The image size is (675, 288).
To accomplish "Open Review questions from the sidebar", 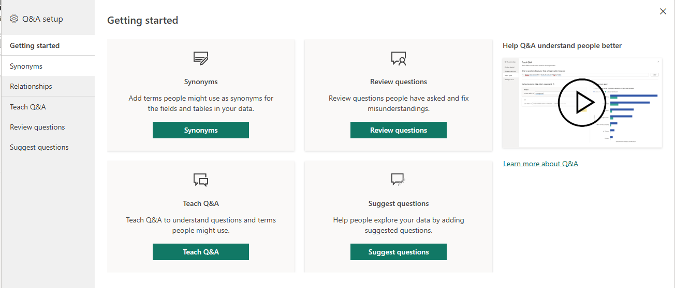I will pos(37,127).
